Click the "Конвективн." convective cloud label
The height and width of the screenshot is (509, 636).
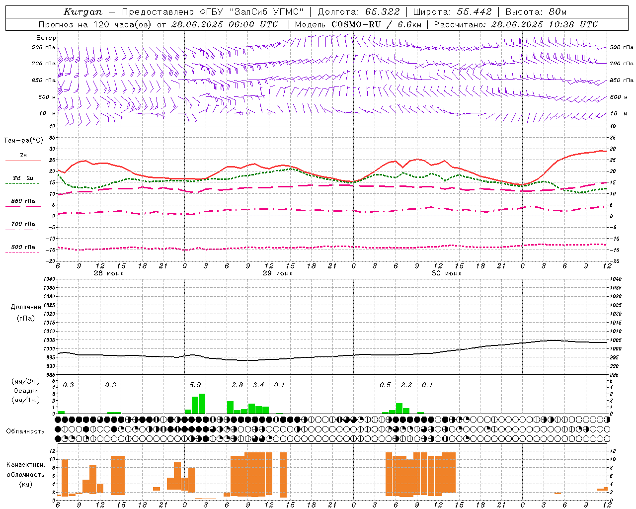pyautogui.click(x=25, y=465)
